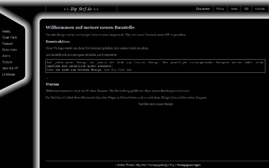The width and height of the screenshot is (269, 168).
Task: Open the Disclaimer page in top navigation
Action: 203,9
